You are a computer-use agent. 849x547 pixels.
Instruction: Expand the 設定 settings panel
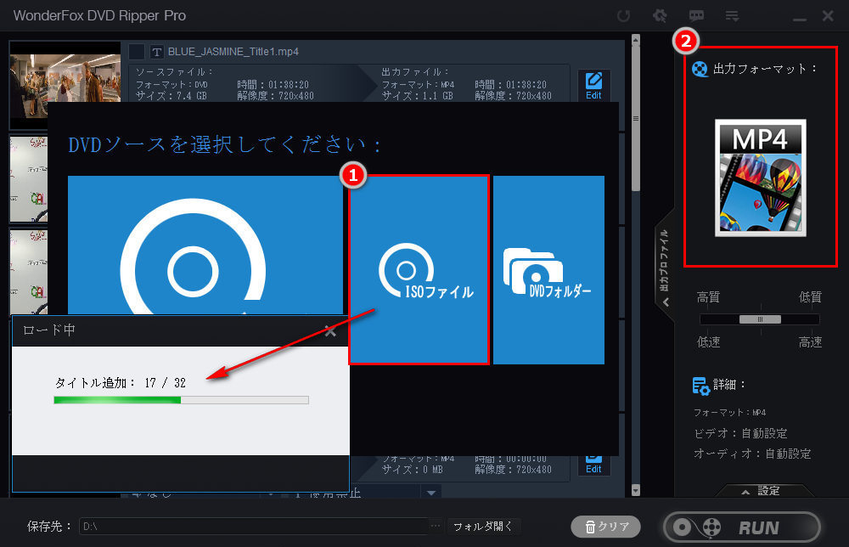pyautogui.click(x=761, y=491)
